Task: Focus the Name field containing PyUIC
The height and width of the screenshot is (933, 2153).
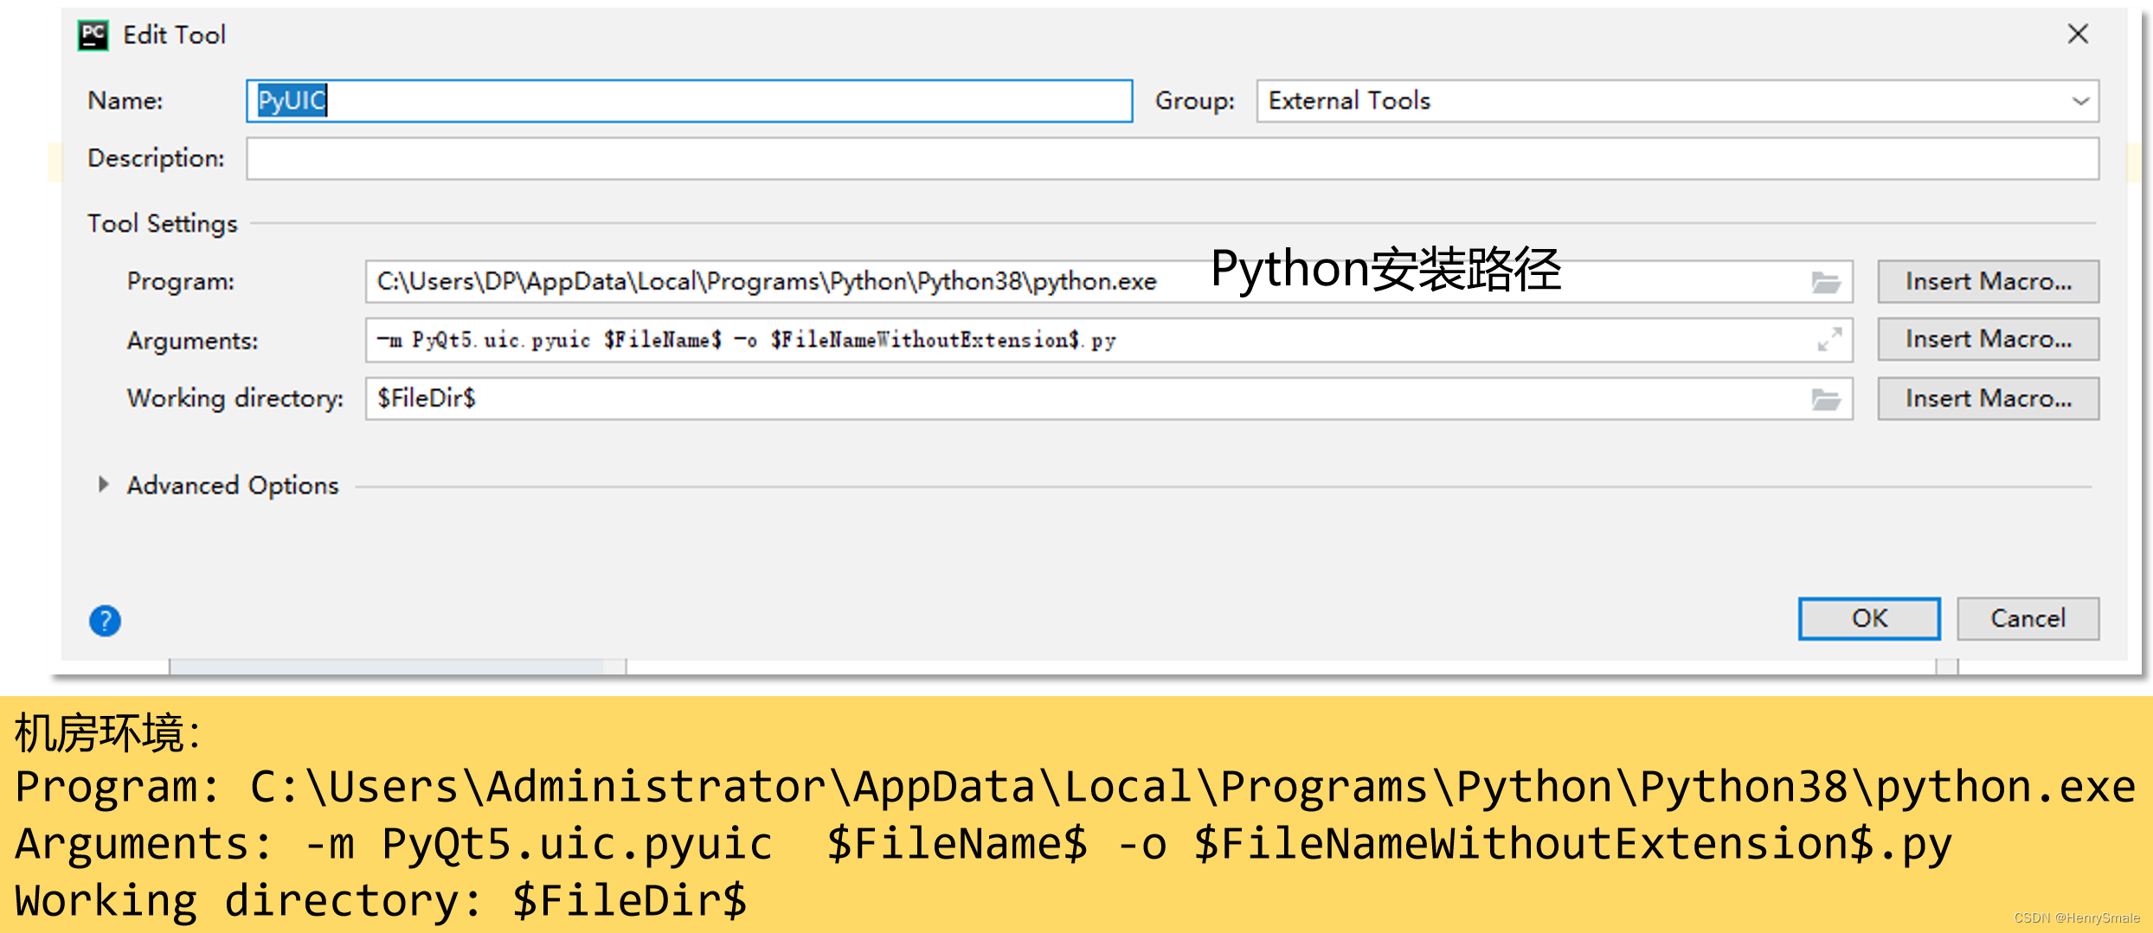Action: point(690,101)
